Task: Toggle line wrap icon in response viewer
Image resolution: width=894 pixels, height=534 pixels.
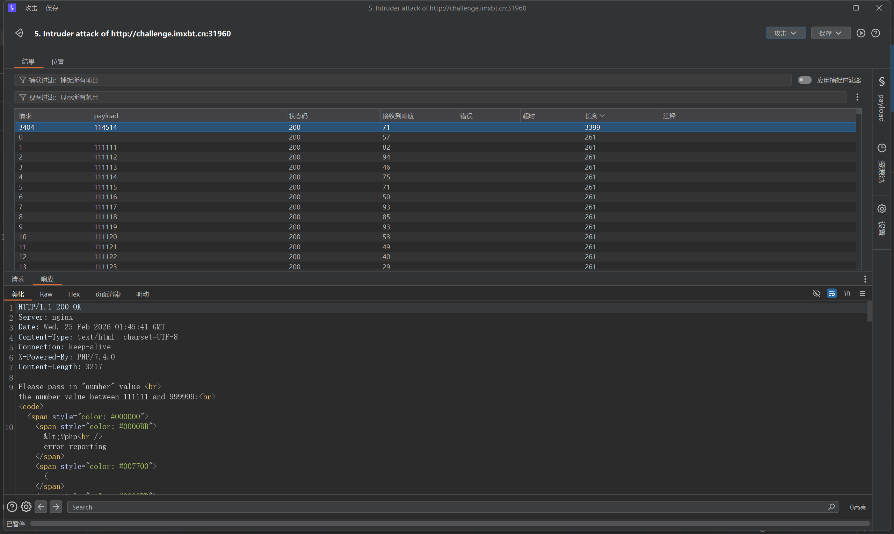Action: [x=831, y=294]
